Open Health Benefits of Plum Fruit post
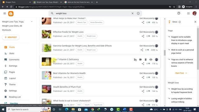Viewport: 199px width, 112px height. click(x=67, y=87)
